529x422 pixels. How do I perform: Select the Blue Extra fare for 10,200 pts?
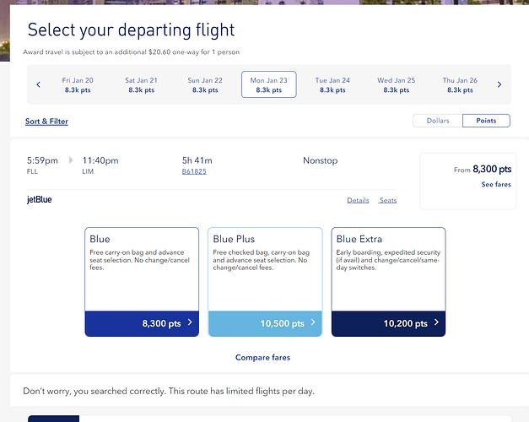tap(388, 323)
